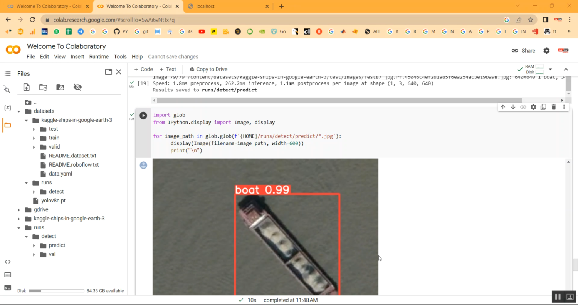Run the image display cell
The image size is (578, 305).
(x=143, y=115)
